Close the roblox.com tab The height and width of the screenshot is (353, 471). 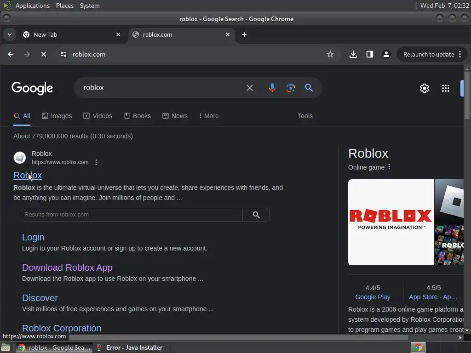228,34
